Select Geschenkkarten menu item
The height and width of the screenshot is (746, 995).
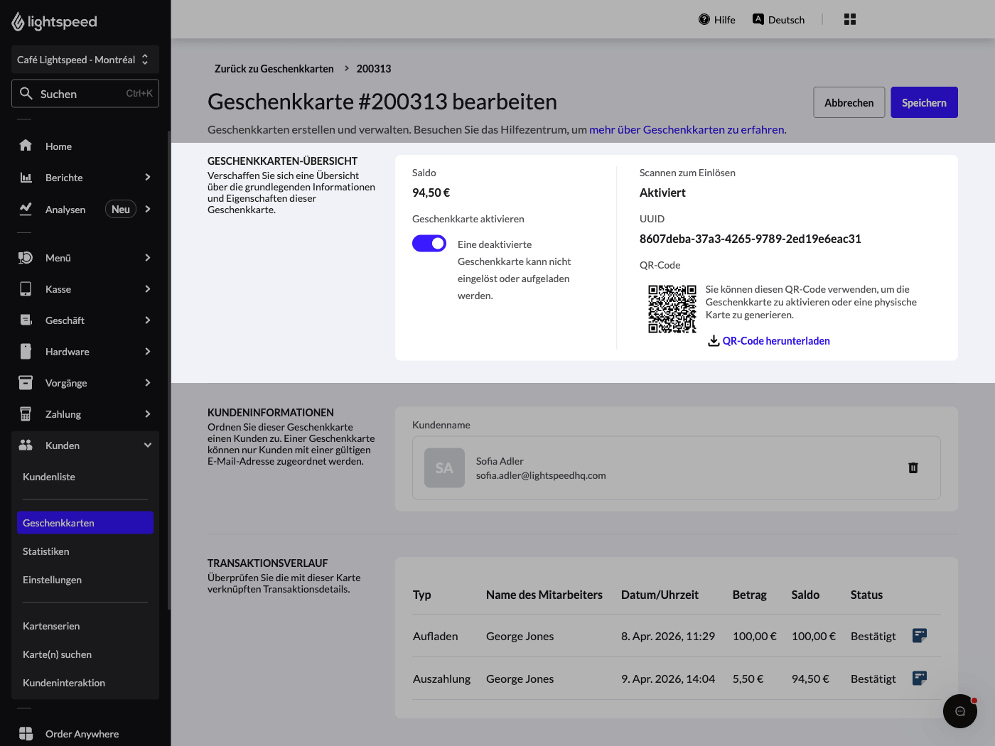tap(85, 523)
